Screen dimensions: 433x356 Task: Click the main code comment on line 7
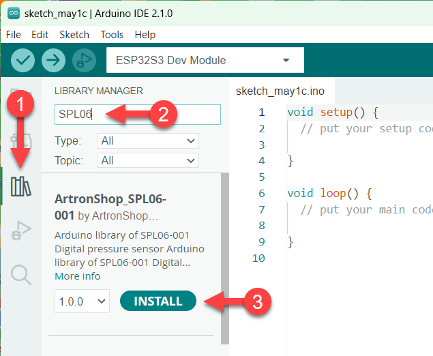pyautogui.click(x=366, y=210)
